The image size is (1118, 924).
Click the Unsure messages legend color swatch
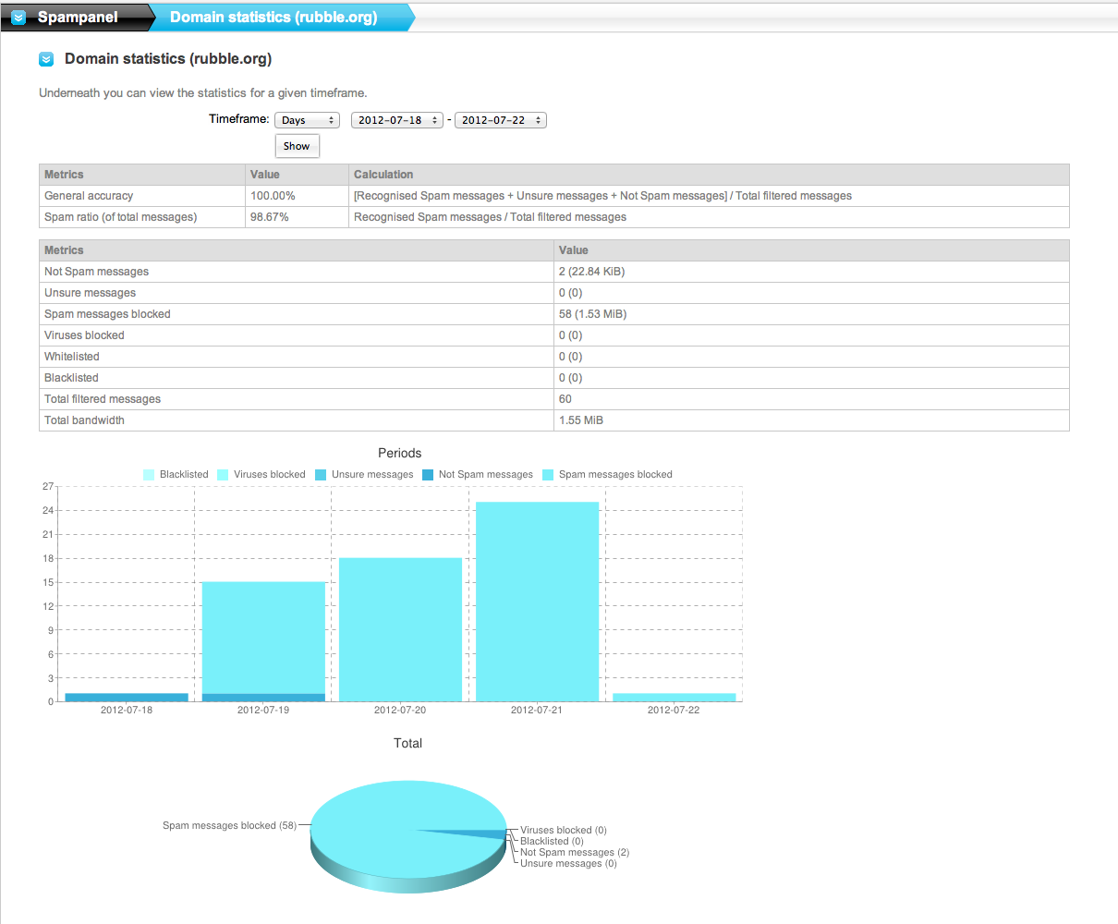pyautogui.click(x=321, y=475)
